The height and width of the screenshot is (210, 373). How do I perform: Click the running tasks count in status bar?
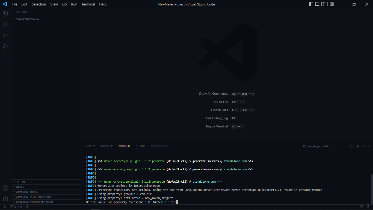(28, 207)
